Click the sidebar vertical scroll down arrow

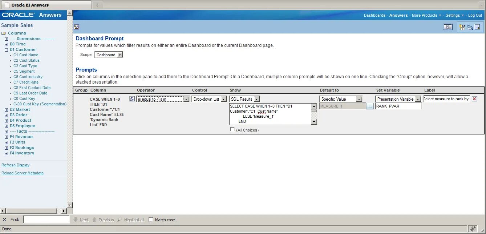click(70, 205)
